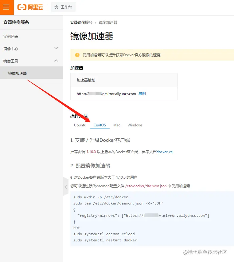This screenshot has width=234, height=262.
Task: Open the docker-ce documentation link
Action: pyautogui.click(x=165, y=152)
